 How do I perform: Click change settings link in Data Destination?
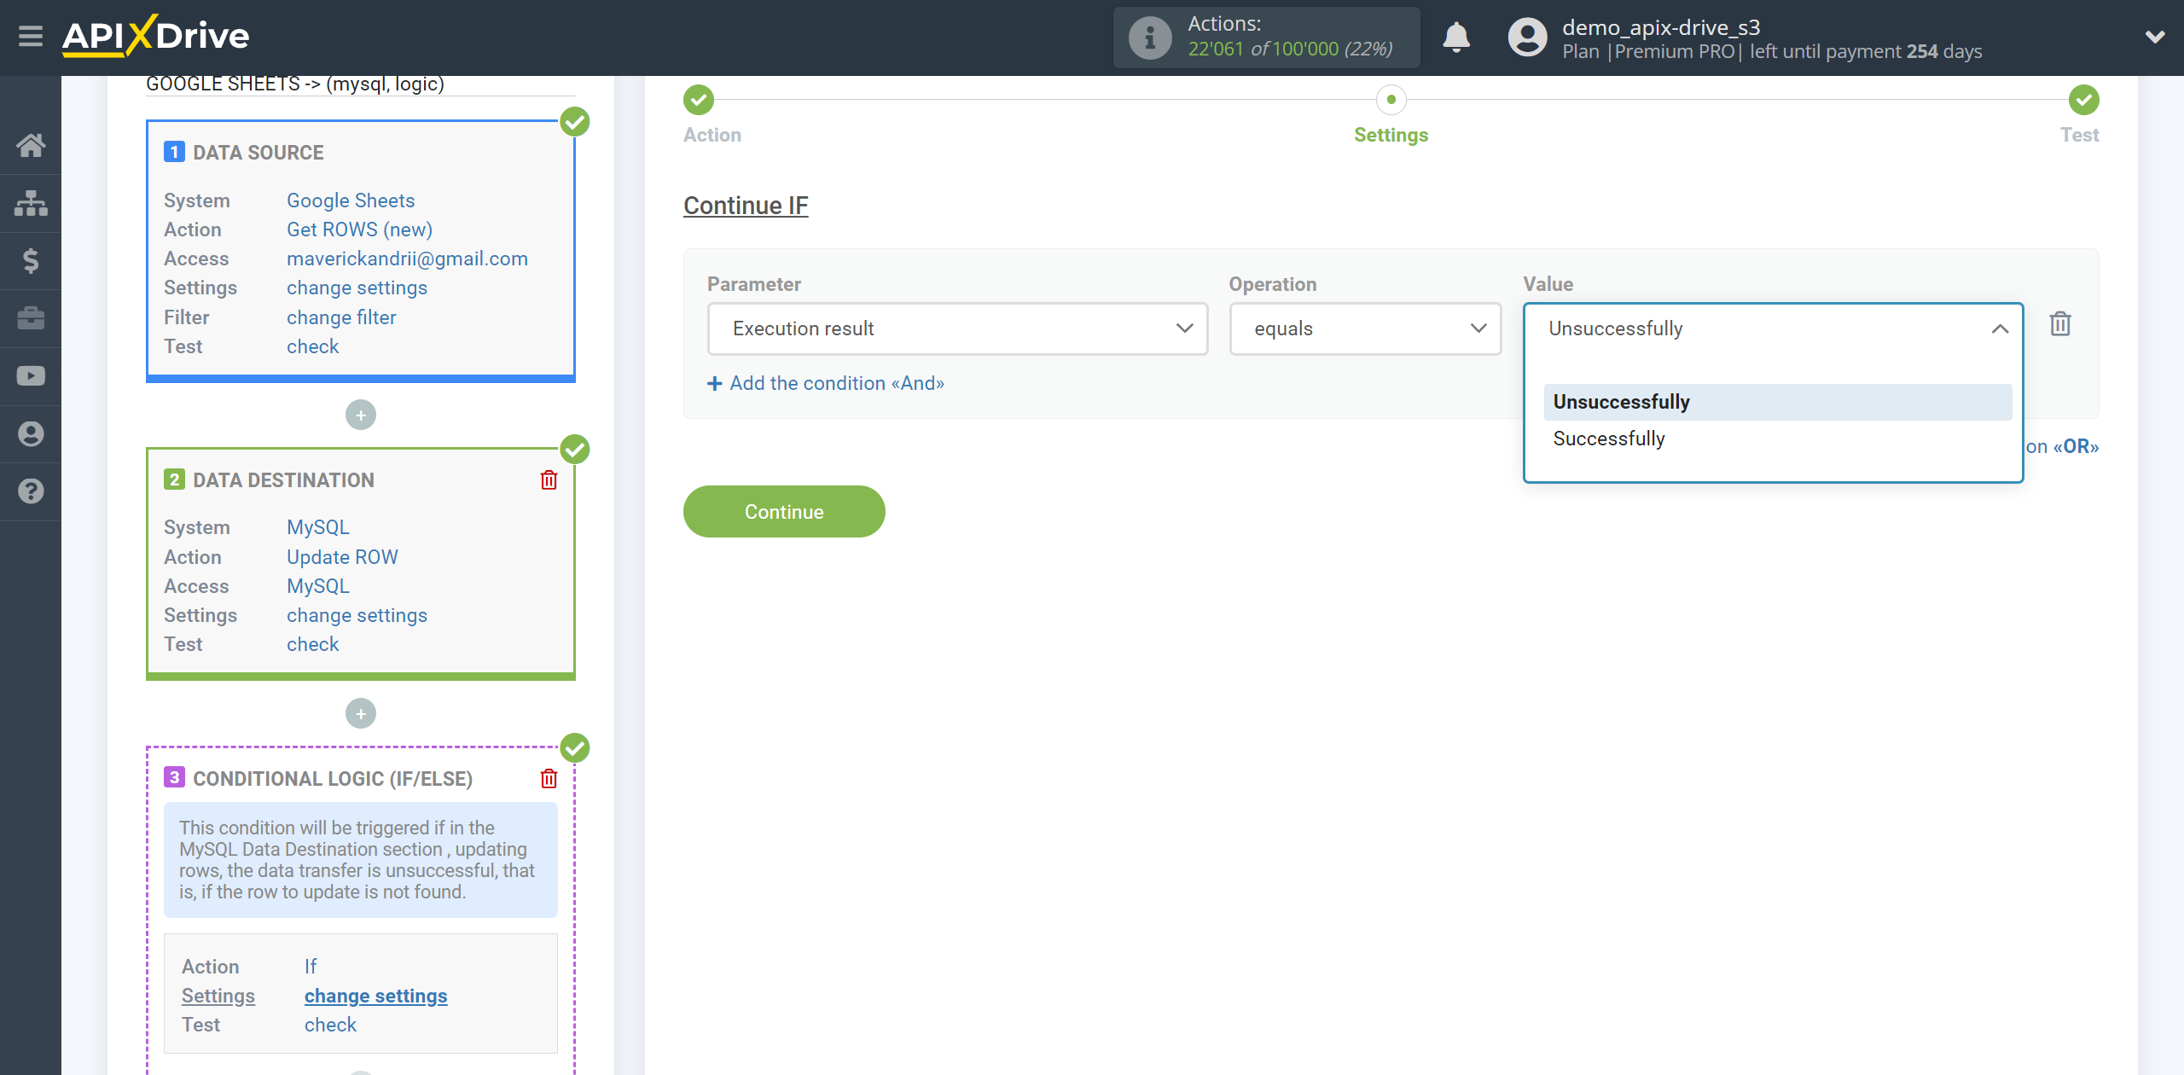pos(357,614)
